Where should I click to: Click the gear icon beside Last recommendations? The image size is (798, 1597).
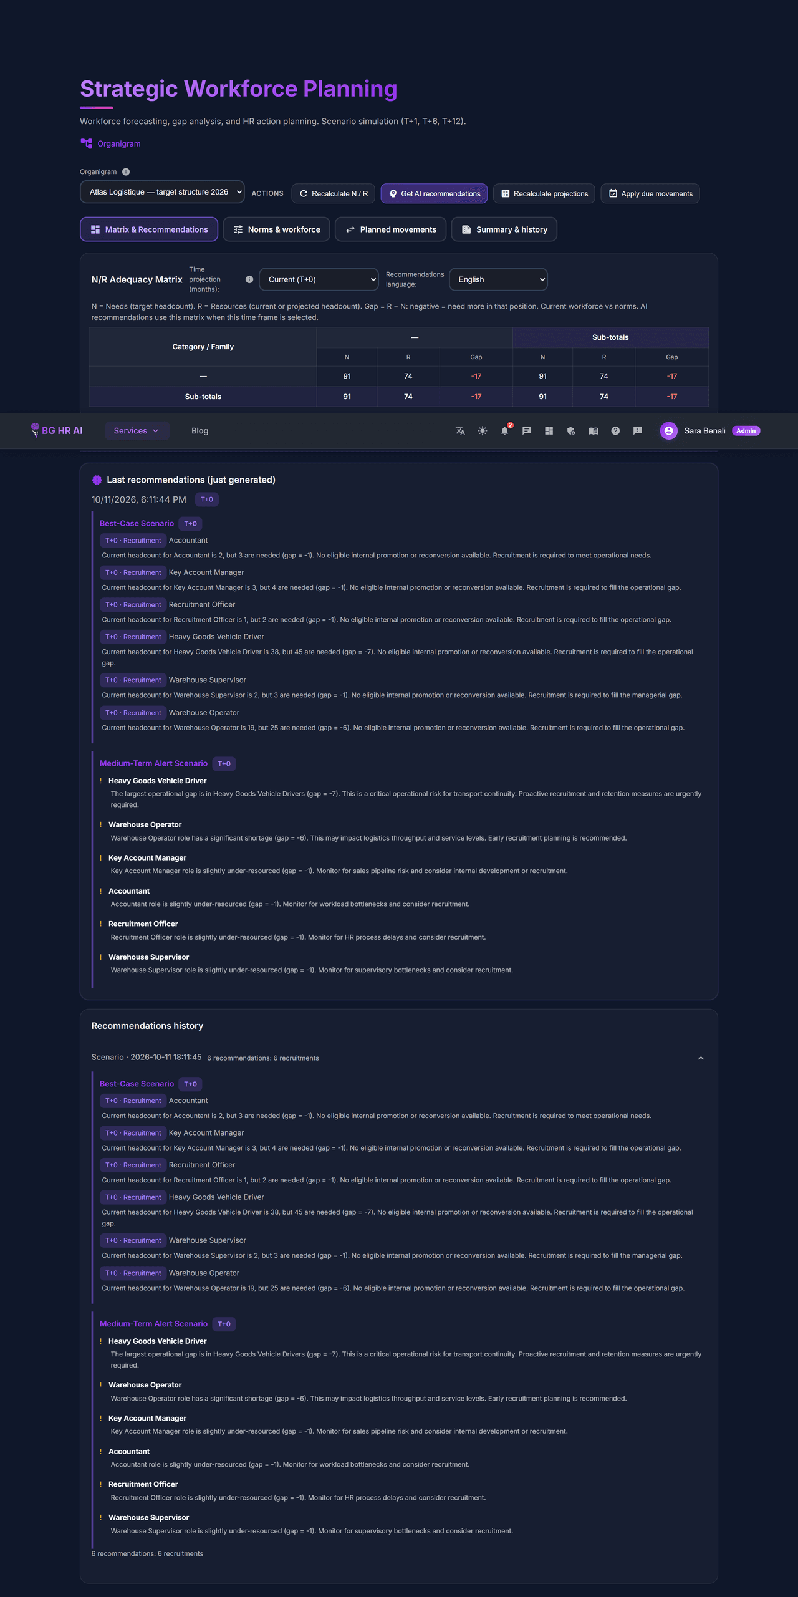[97, 480]
